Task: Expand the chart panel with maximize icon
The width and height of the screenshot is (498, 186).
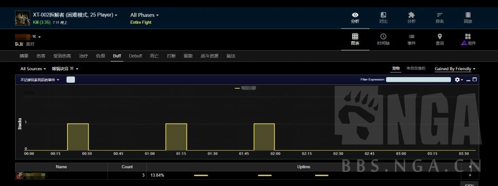Action: pyautogui.click(x=475, y=80)
